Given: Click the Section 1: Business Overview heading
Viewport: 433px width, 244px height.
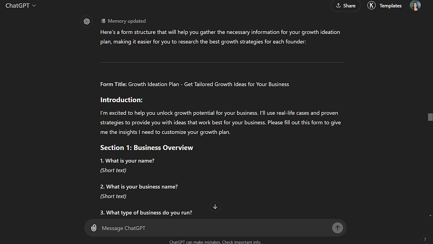Looking at the screenshot, I should pos(146,148).
